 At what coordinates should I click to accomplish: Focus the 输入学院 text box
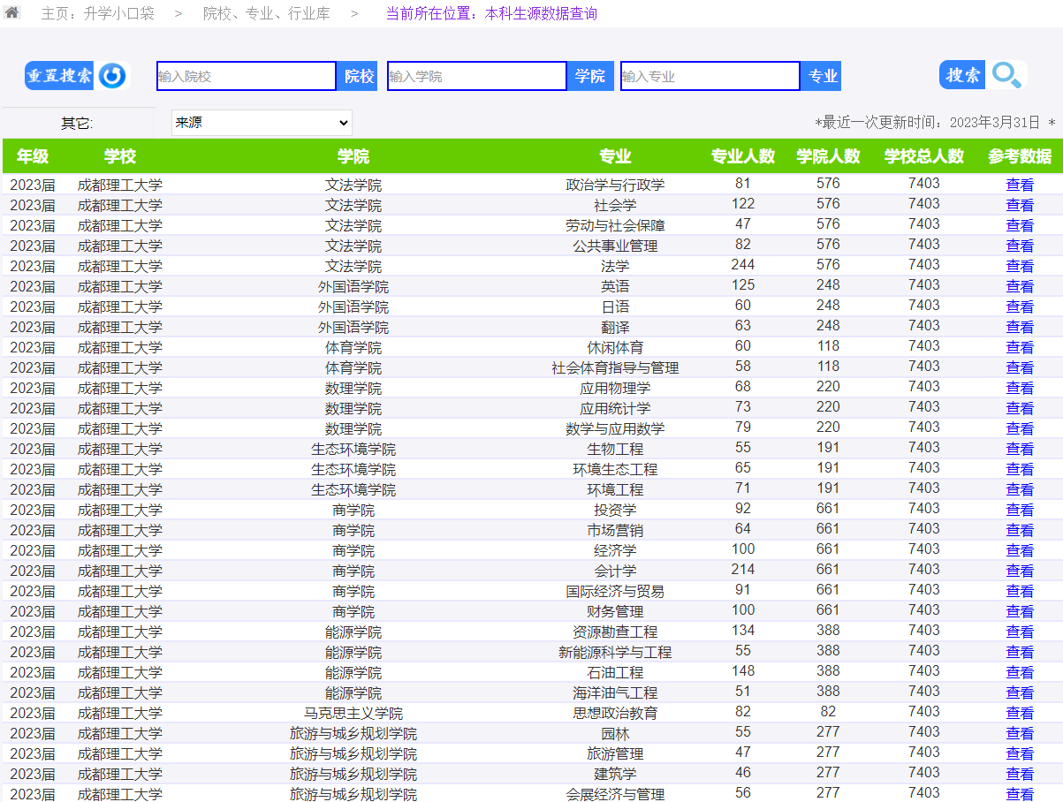(476, 77)
